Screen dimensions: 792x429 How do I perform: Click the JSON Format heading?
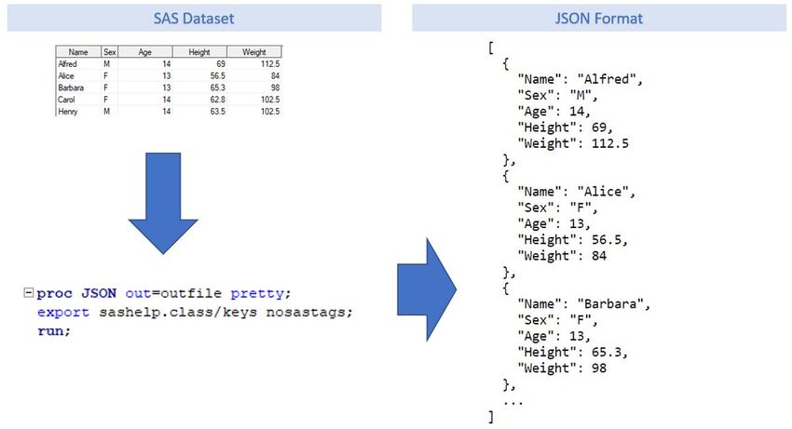[x=599, y=19]
